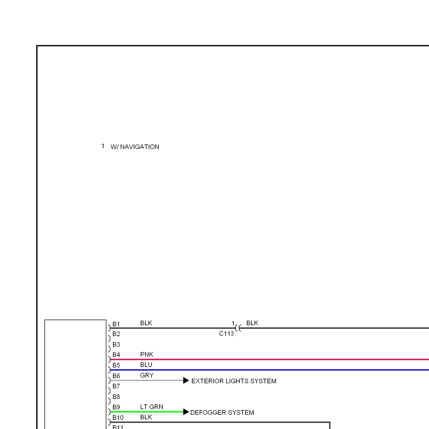The height and width of the screenshot is (429, 429).
Task: Click DEFOGGER SYSTEM reference text
Action: pos(222,412)
